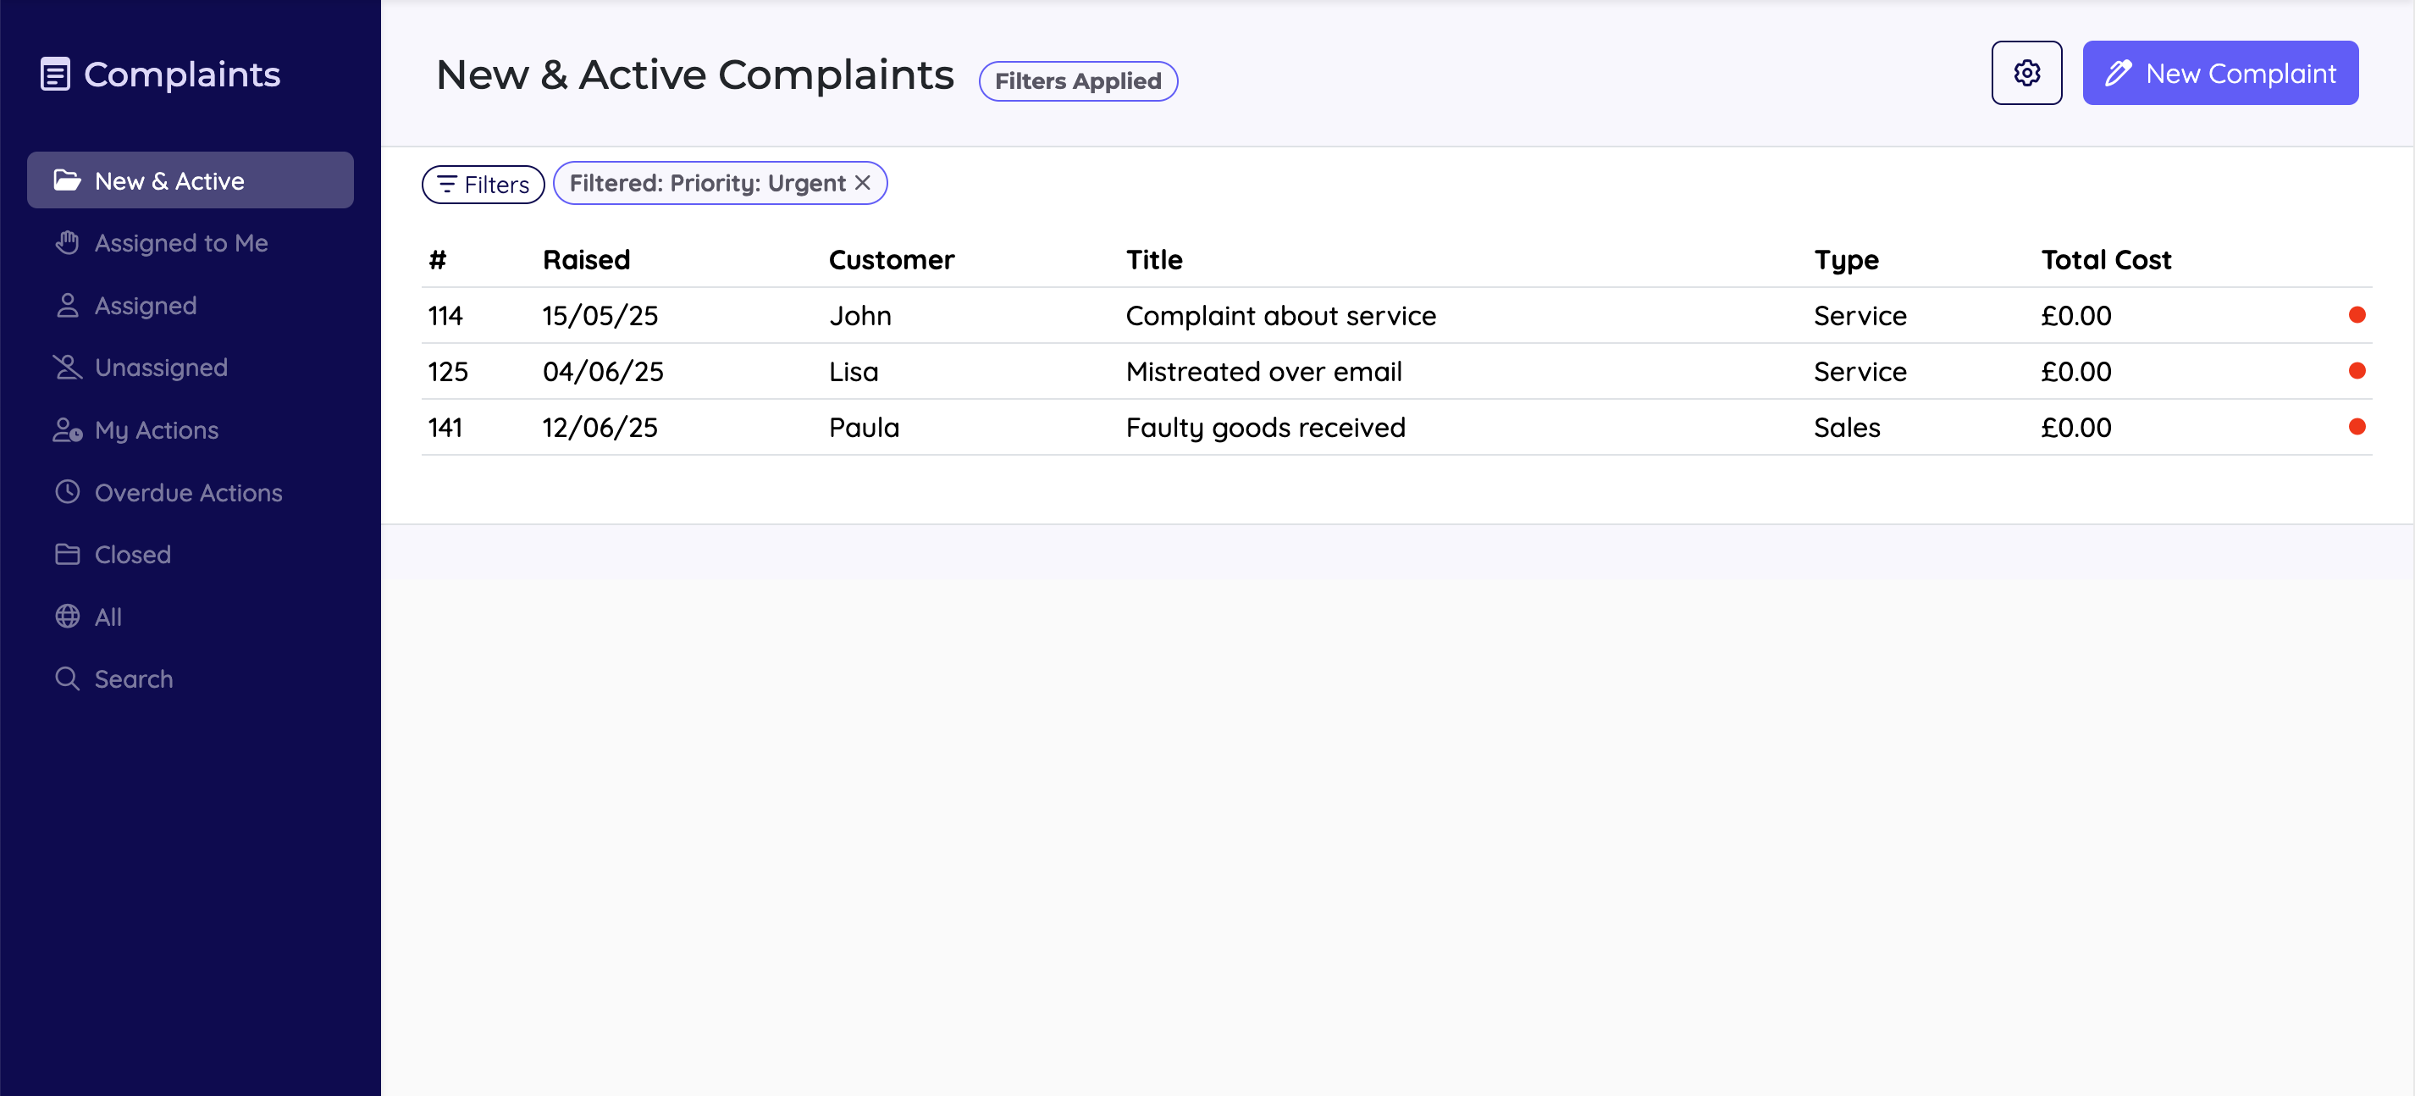Click the Filters Applied badge
Screen dimensions: 2415x1096
[1078, 80]
